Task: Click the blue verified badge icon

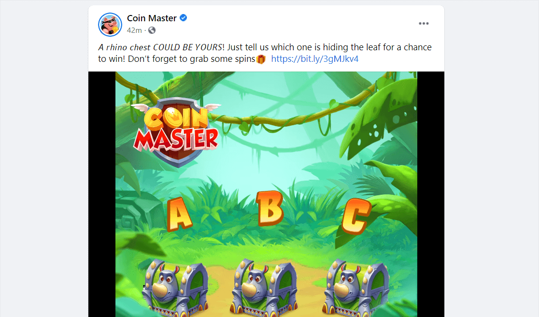Action: point(184,18)
